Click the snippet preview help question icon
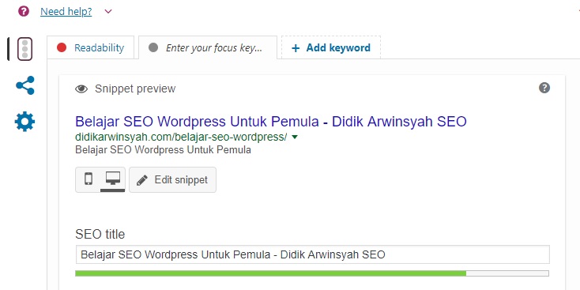 544,88
